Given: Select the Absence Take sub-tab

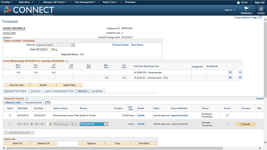Looking at the screenshot, I should (x=13, y=102).
